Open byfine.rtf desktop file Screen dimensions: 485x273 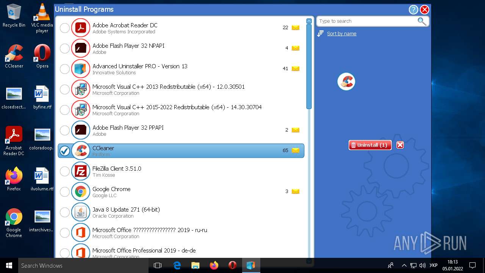(x=42, y=98)
